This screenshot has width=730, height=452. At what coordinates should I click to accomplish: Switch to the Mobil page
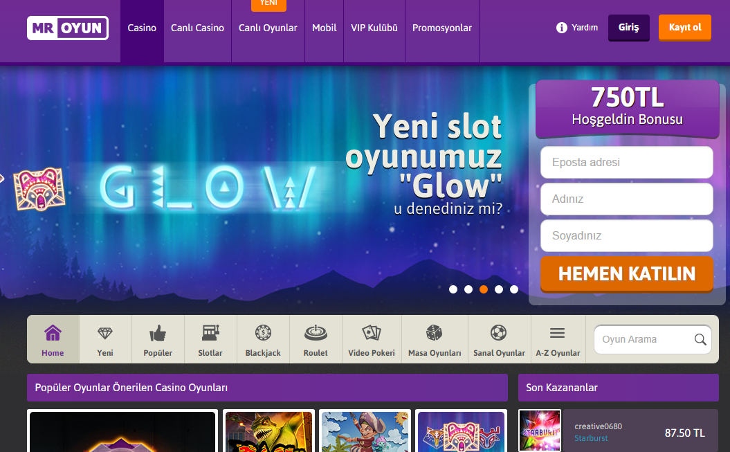[324, 28]
